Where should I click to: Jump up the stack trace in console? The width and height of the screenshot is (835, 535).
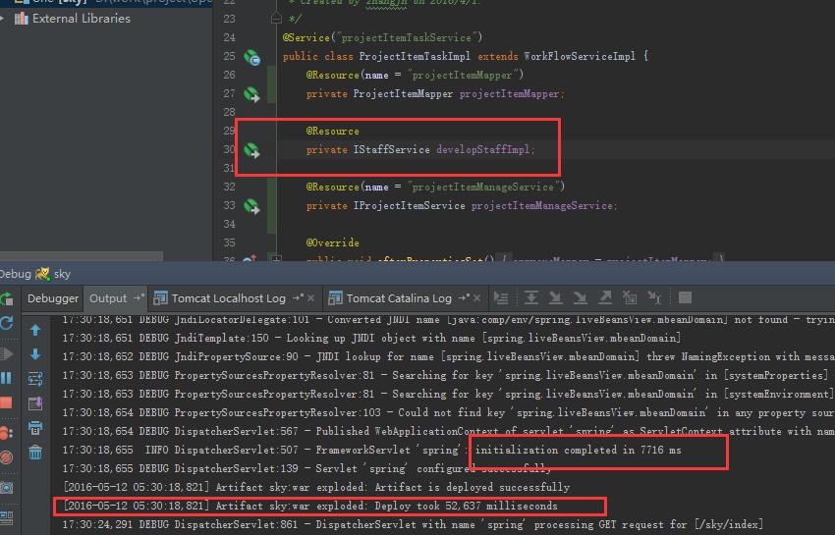[x=35, y=330]
